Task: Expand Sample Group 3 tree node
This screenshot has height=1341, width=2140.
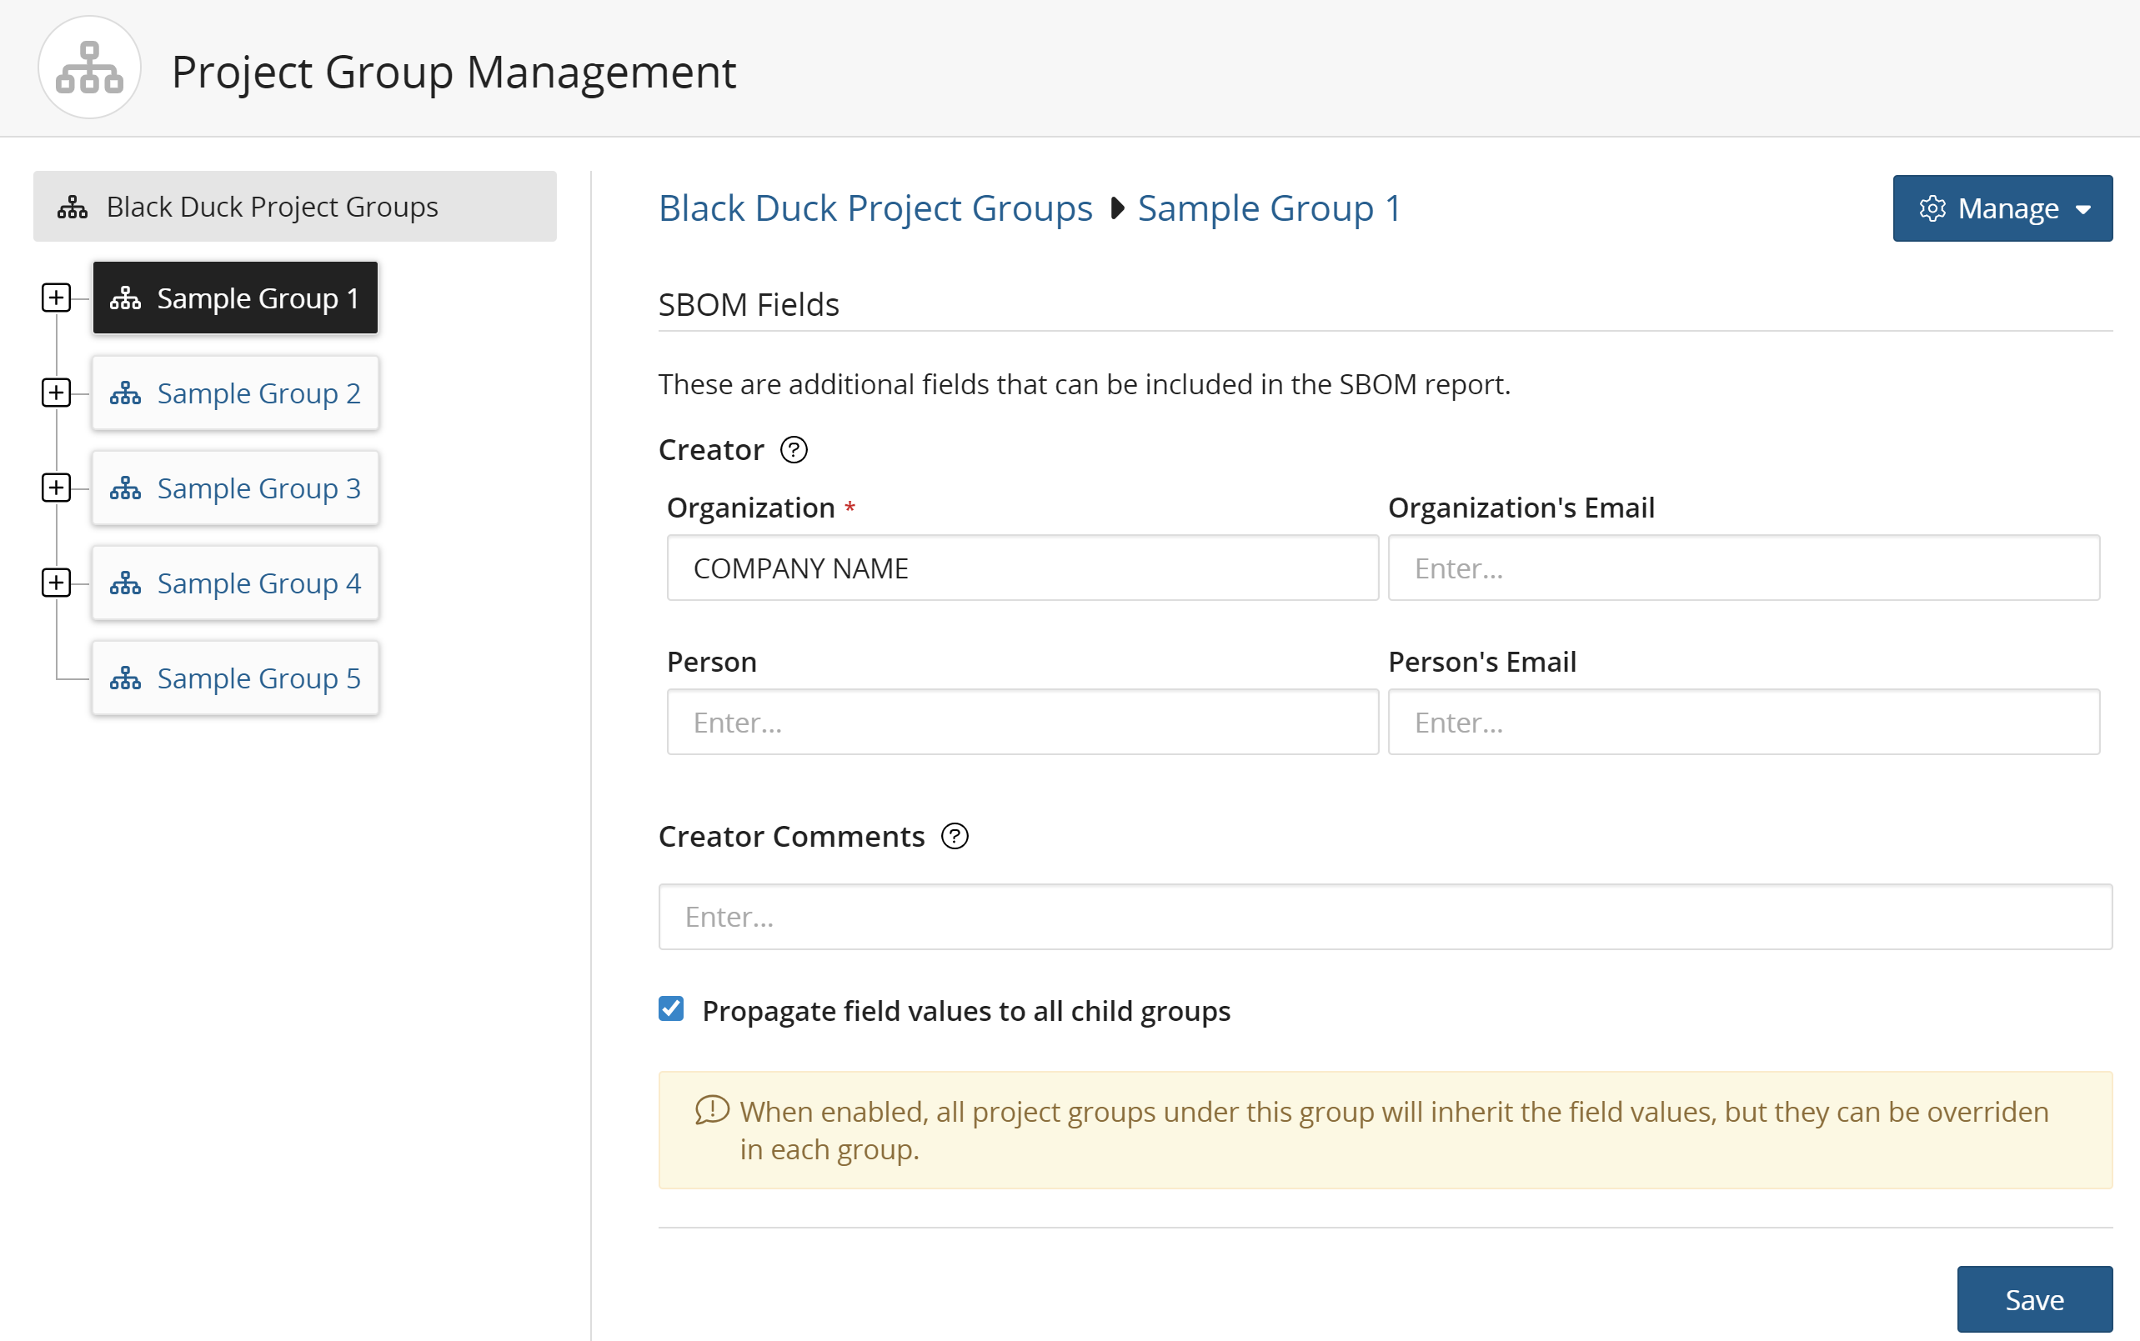Action: [x=56, y=488]
